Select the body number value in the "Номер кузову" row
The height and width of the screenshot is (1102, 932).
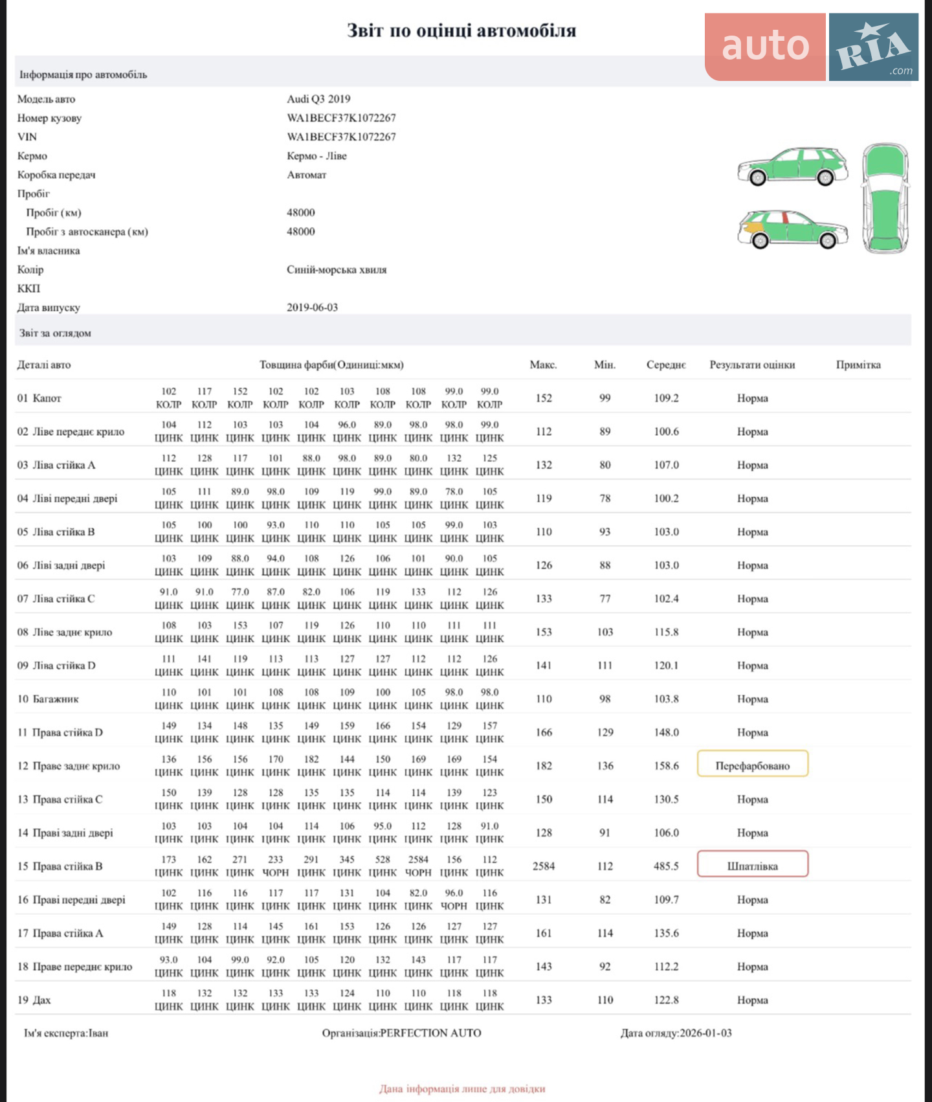click(341, 118)
